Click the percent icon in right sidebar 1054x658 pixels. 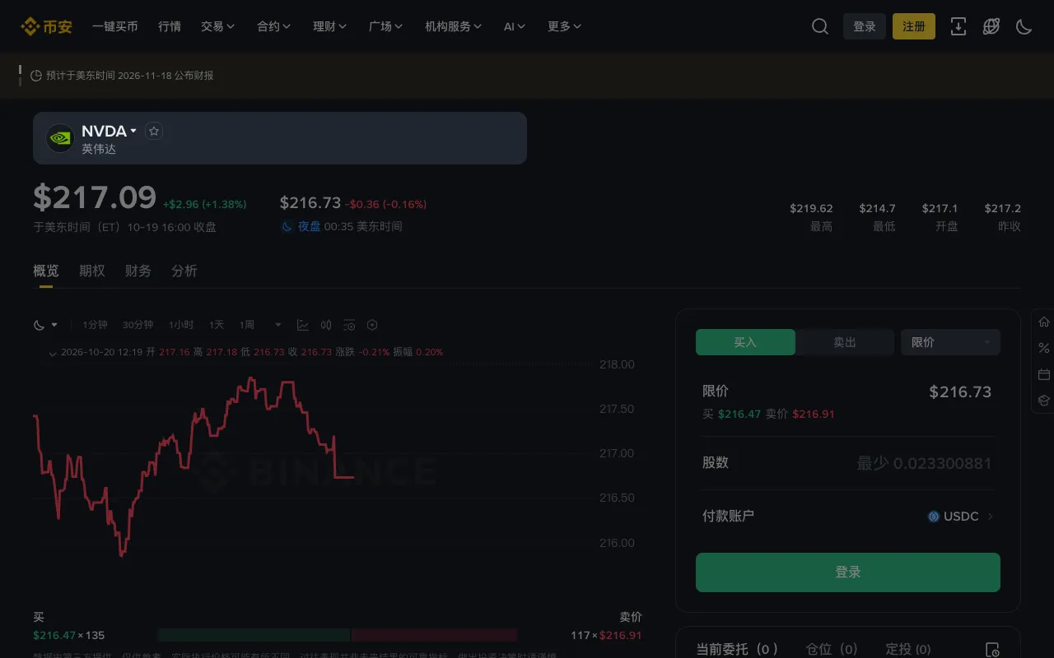coord(1044,348)
